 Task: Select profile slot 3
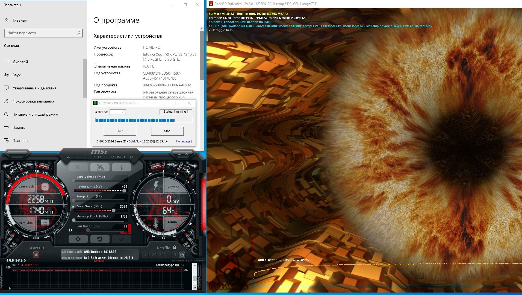point(160,255)
